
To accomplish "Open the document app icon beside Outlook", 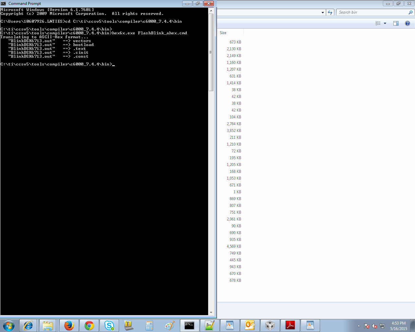I will (230, 325).
